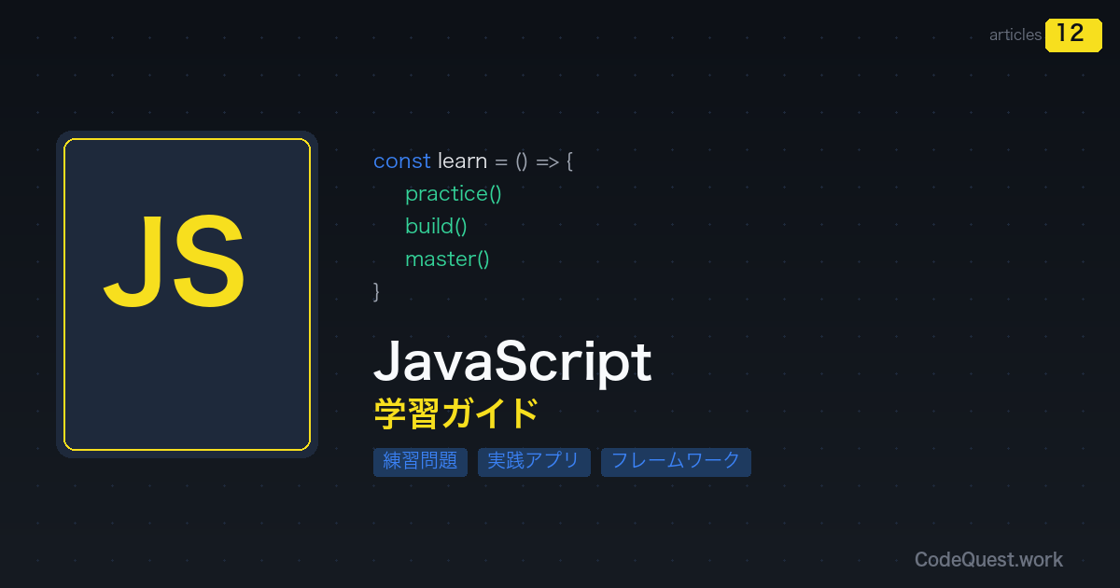Click the master() code line
Viewport: 1120px width, 588px height.
[x=447, y=259]
